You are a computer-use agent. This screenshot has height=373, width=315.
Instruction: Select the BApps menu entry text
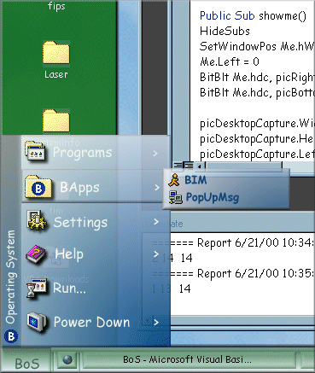click(79, 188)
